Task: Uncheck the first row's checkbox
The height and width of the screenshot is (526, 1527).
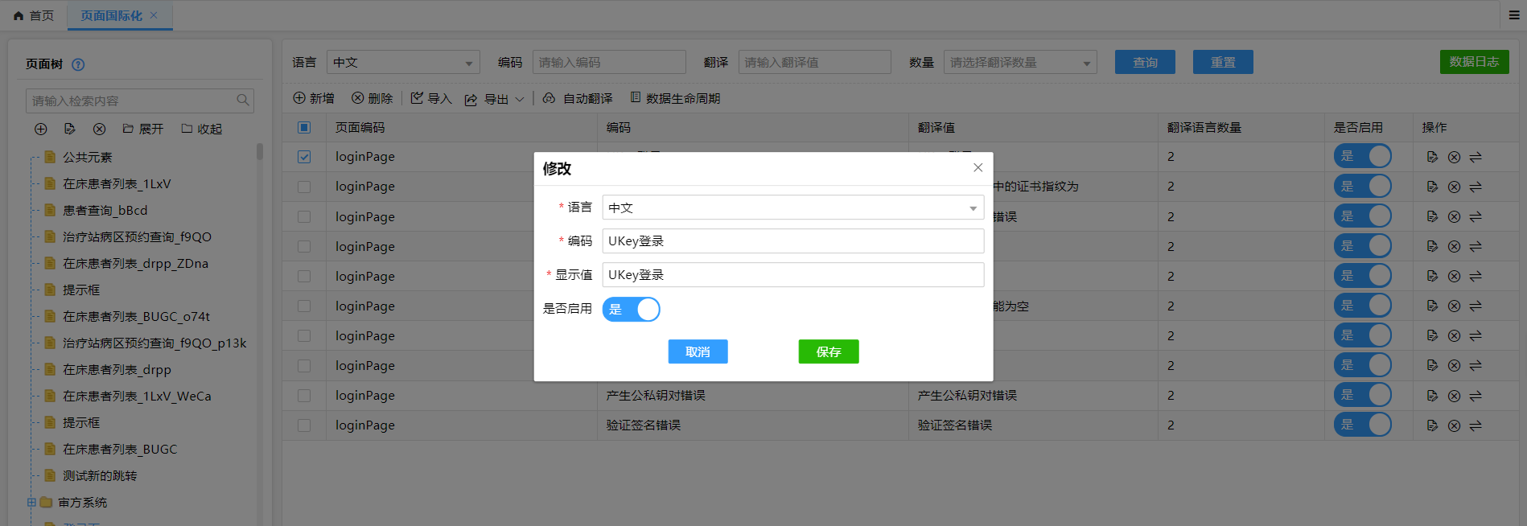Action: click(304, 157)
